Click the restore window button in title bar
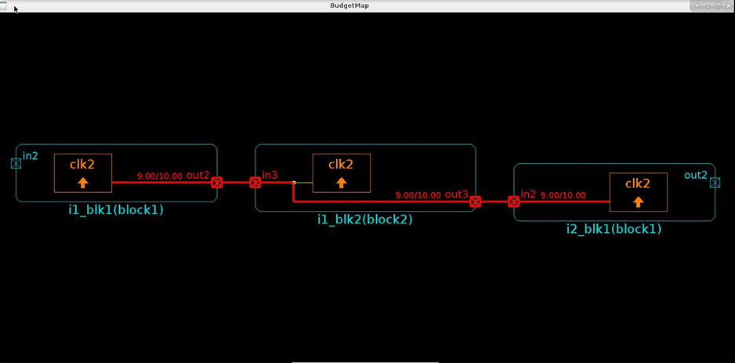Image resolution: width=735 pixels, height=363 pixels. click(x=718, y=5)
